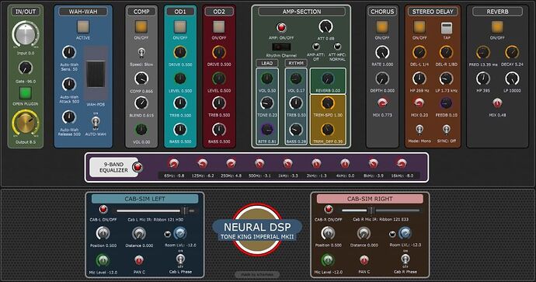Select the RYTHM channel tab
The height and width of the screenshot is (282, 536).
point(296,63)
